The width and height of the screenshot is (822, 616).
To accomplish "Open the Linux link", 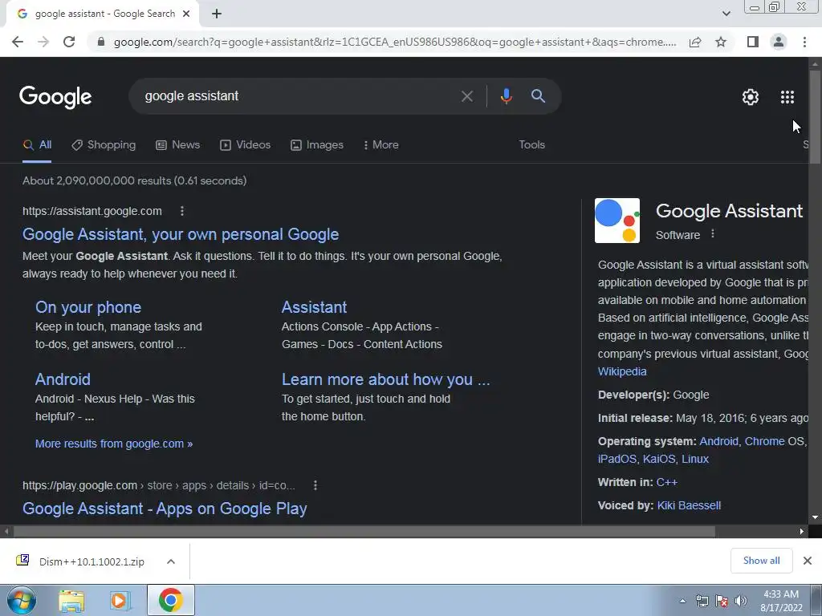I will (694, 459).
